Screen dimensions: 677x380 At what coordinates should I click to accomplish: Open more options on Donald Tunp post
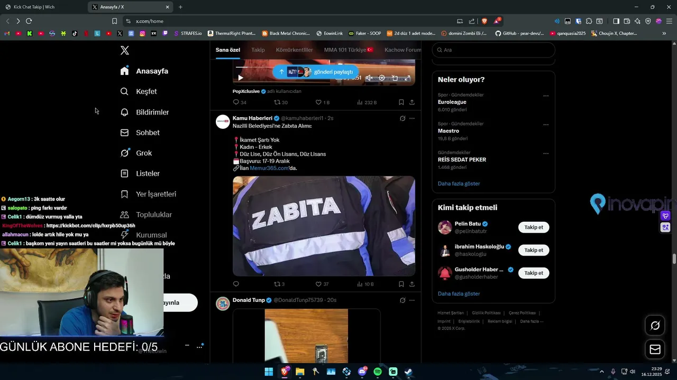pyautogui.click(x=412, y=300)
